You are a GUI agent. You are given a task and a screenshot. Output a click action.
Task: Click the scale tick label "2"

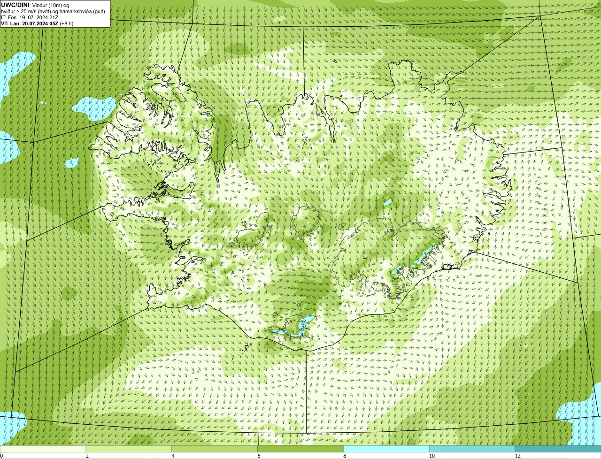[x=87, y=456]
